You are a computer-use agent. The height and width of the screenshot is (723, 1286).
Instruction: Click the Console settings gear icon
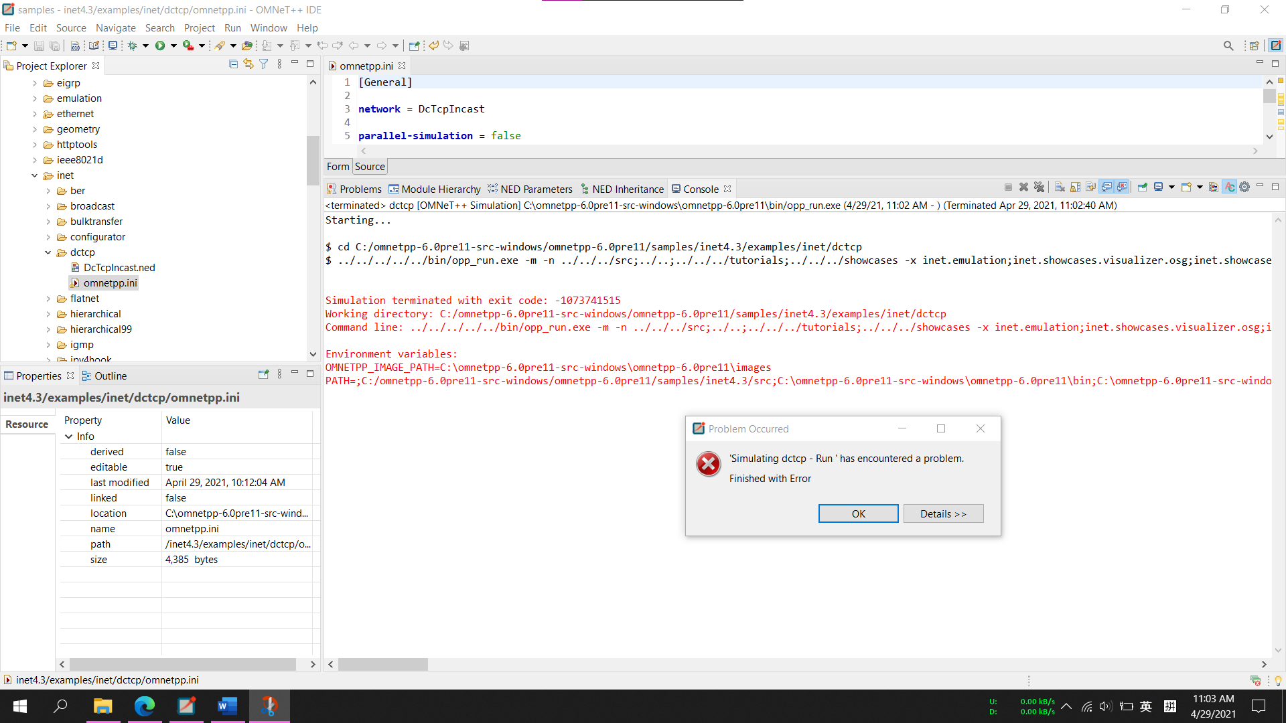point(1244,187)
